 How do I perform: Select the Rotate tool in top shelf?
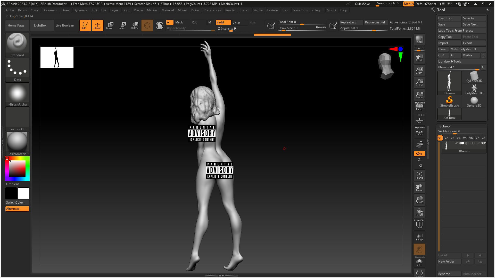135,25
